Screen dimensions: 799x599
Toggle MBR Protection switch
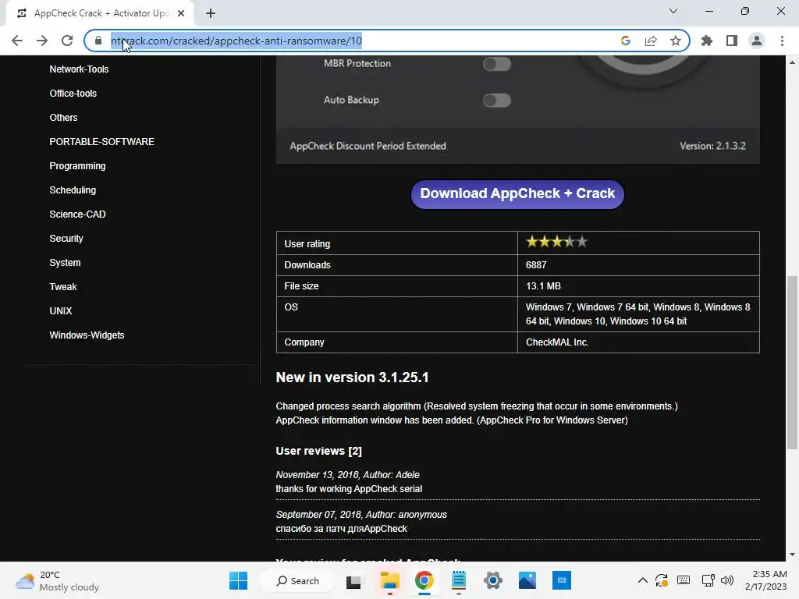coord(497,64)
